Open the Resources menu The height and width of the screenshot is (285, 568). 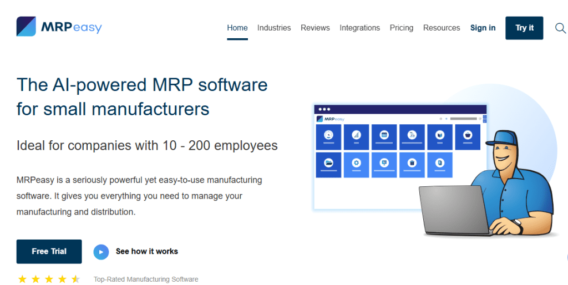pyautogui.click(x=442, y=28)
